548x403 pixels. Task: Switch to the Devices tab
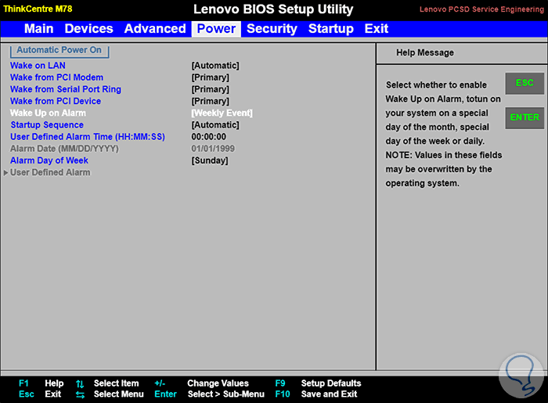click(x=88, y=29)
